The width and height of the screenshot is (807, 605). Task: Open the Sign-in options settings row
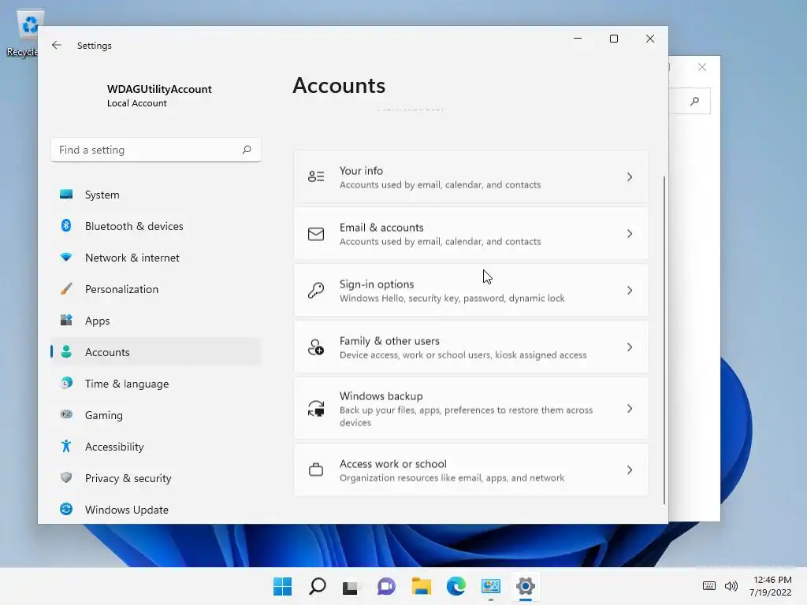[x=471, y=291]
